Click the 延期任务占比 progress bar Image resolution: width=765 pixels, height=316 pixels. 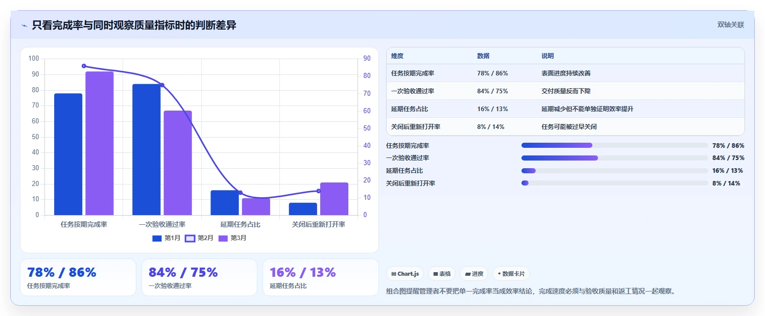[x=614, y=171]
